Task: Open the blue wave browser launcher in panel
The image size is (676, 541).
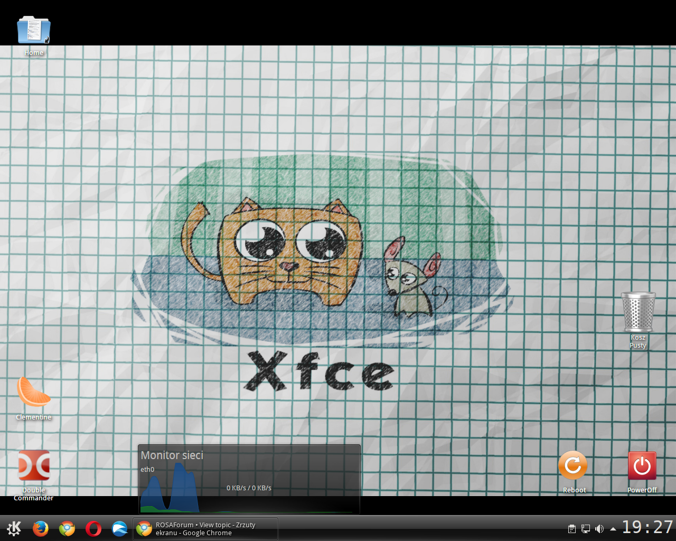Action: [120, 528]
